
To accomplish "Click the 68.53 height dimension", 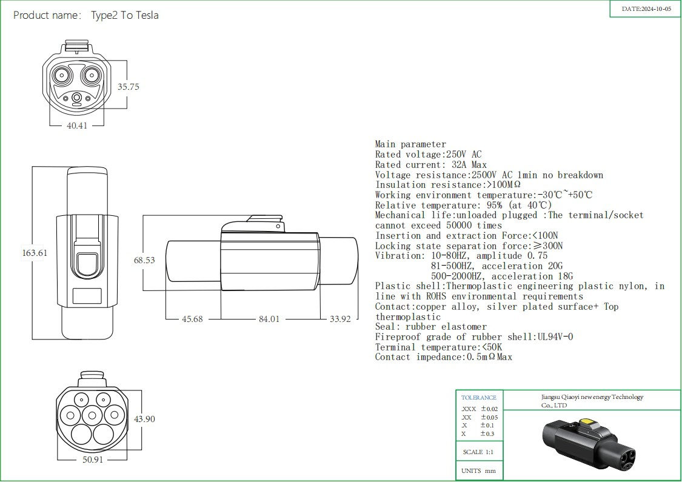I will pos(144,260).
